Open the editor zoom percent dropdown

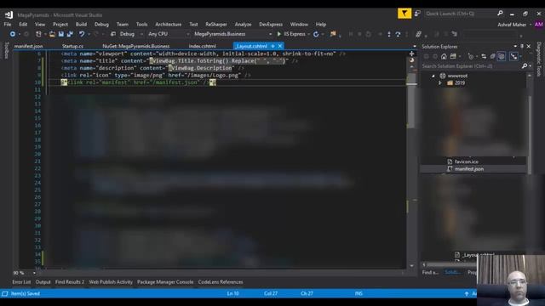pyautogui.click(x=34, y=273)
